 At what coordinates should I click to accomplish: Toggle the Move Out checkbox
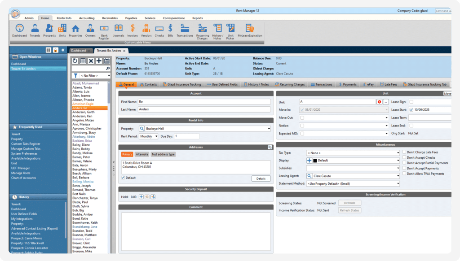click(302, 118)
